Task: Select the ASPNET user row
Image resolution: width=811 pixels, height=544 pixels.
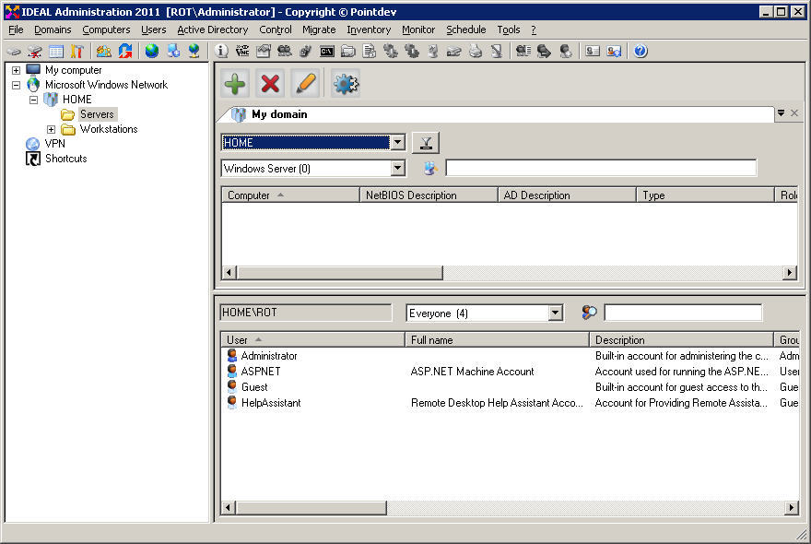Action: [x=510, y=372]
